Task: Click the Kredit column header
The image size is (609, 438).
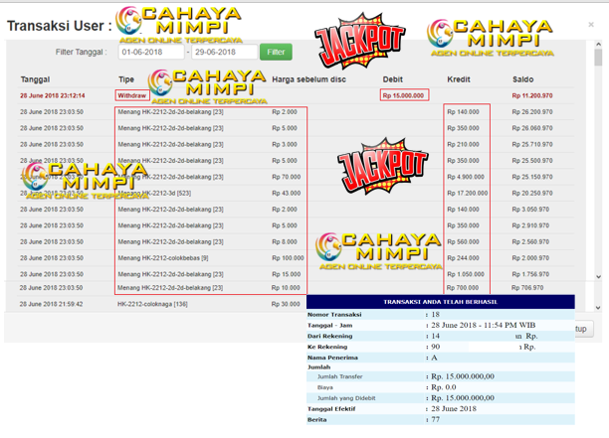Action: click(459, 79)
